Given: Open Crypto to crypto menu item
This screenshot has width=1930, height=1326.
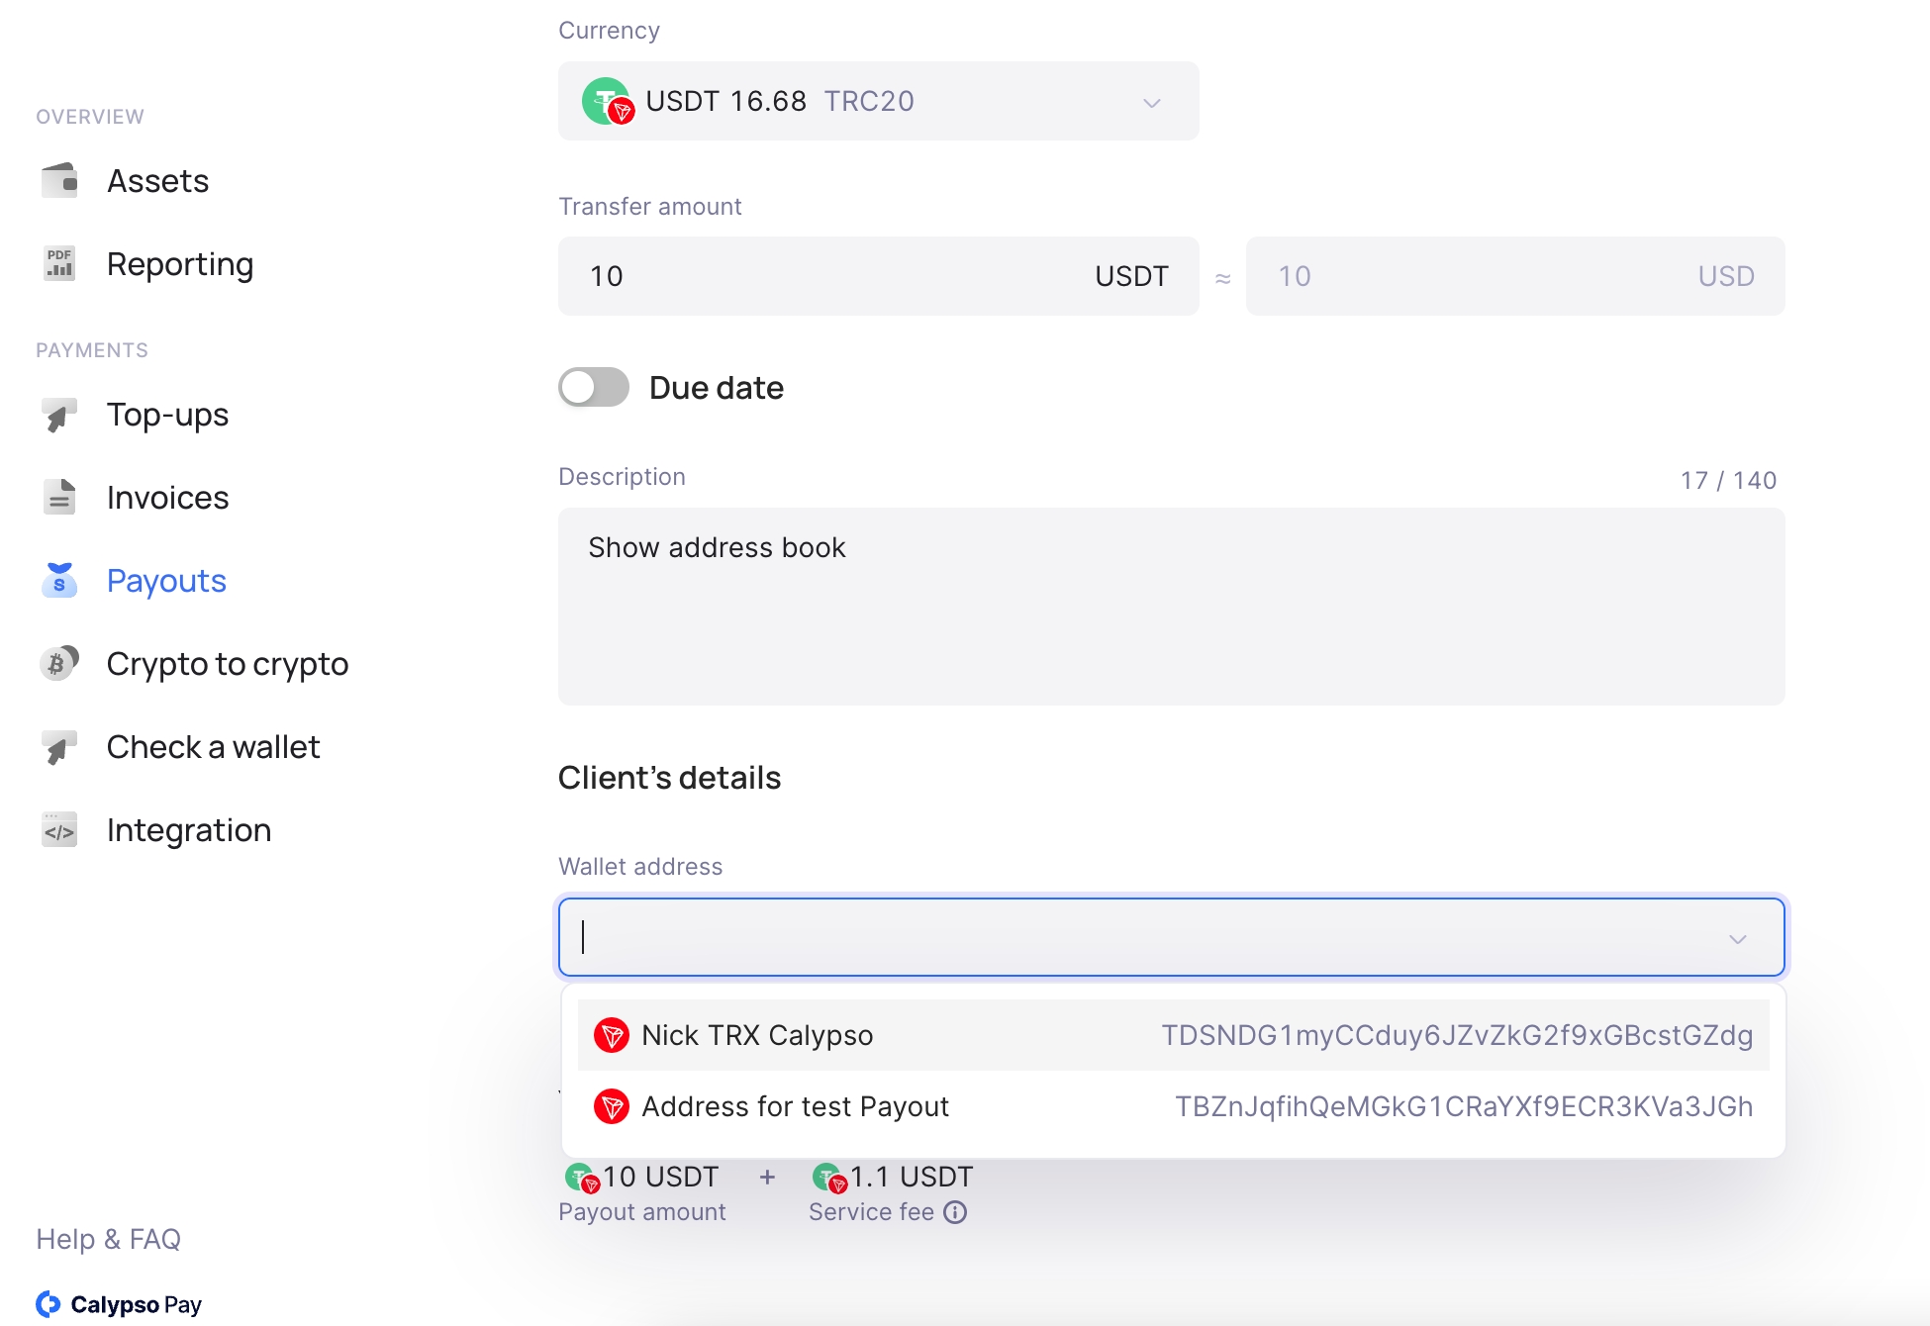Looking at the screenshot, I should click(x=227, y=663).
